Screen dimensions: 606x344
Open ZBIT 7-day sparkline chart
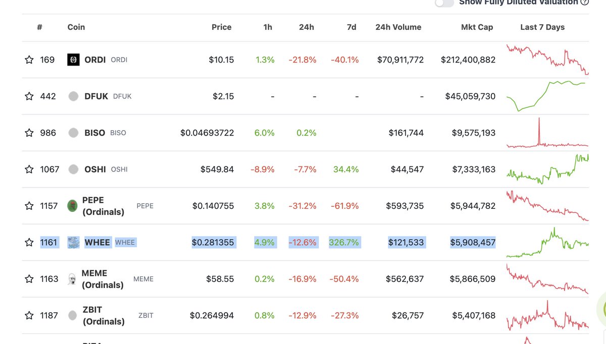pyautogui.click(x=547, y=315)
